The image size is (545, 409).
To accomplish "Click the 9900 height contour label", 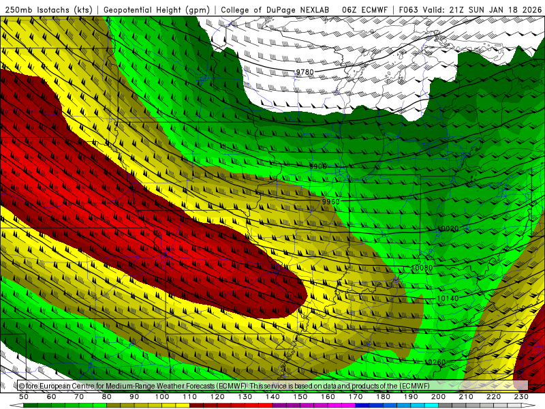I will (318, 166).
